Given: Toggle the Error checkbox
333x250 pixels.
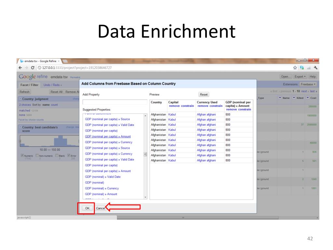Looking at the screenshot, I should (69, 155).
